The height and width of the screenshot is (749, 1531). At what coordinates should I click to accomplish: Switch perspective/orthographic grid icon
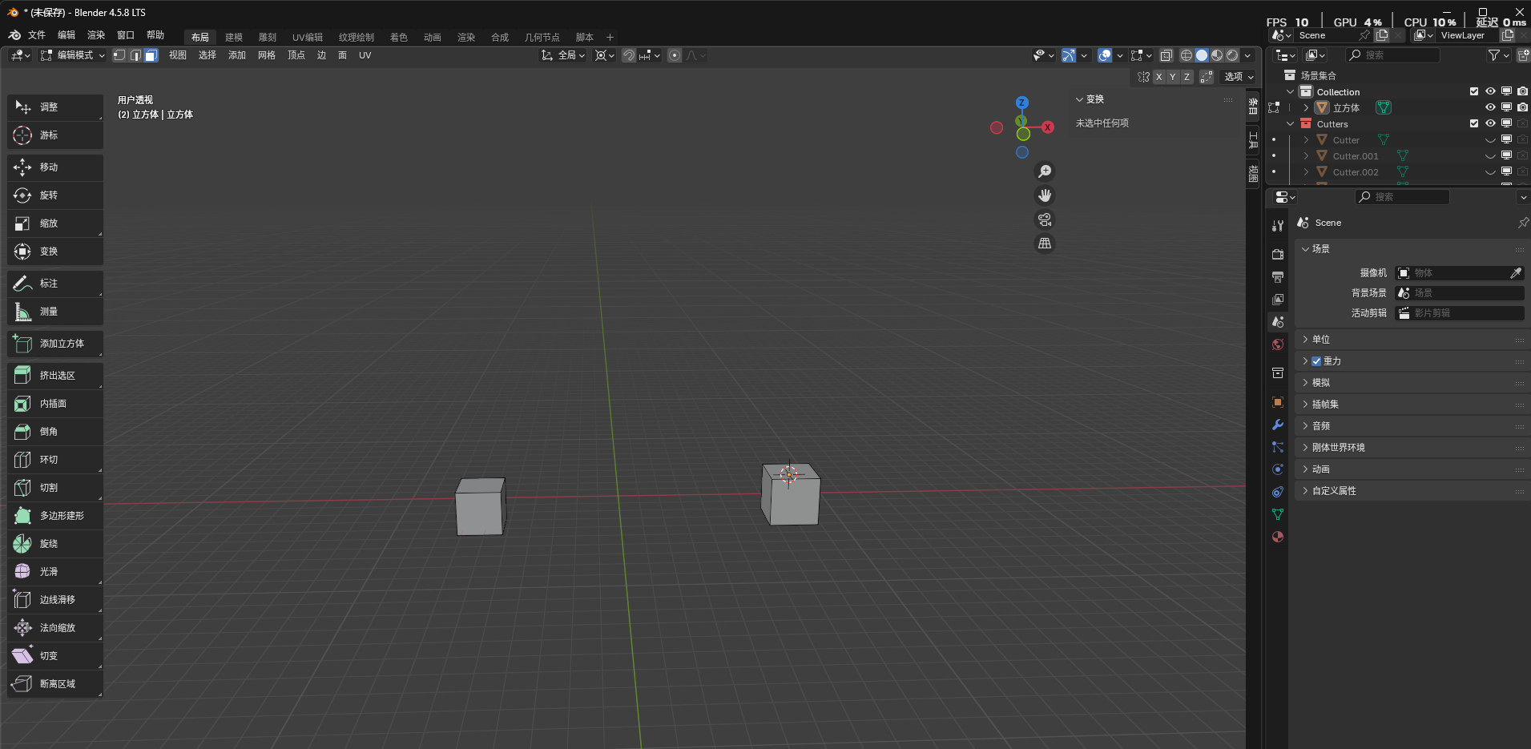[x=1045, y=244]
